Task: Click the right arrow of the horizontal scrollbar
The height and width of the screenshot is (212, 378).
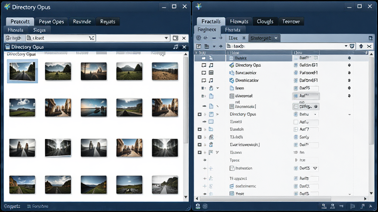Action: [365, 199]
